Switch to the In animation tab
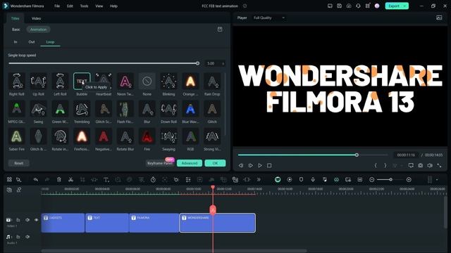The image size is (451, 253). coord(16,42)
